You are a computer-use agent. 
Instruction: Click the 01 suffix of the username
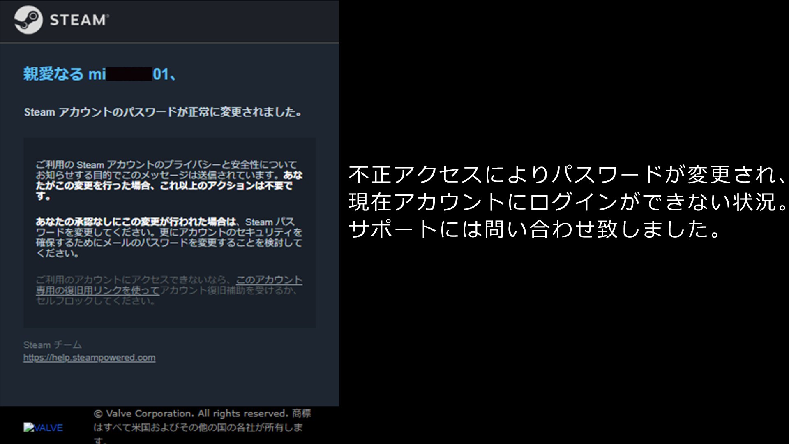coord(161,74)
